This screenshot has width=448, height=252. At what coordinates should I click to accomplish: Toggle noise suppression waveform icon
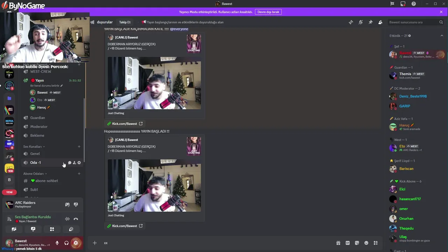pyautogui.click(x=67, y=219)
